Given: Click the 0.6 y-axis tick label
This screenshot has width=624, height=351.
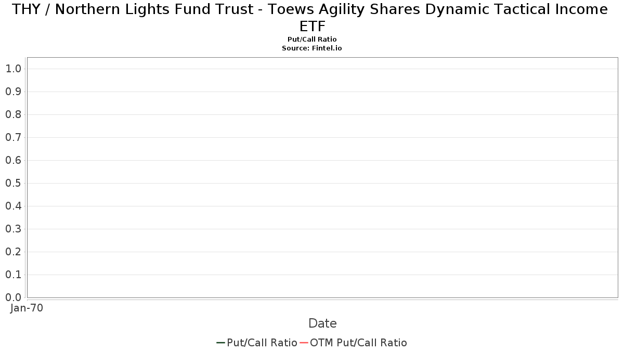Looking at the screenshot, I should click(x=14, y=160).
